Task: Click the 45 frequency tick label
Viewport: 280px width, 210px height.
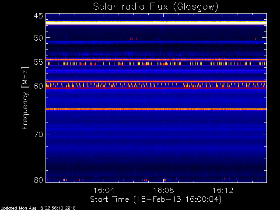Action: 38,16
